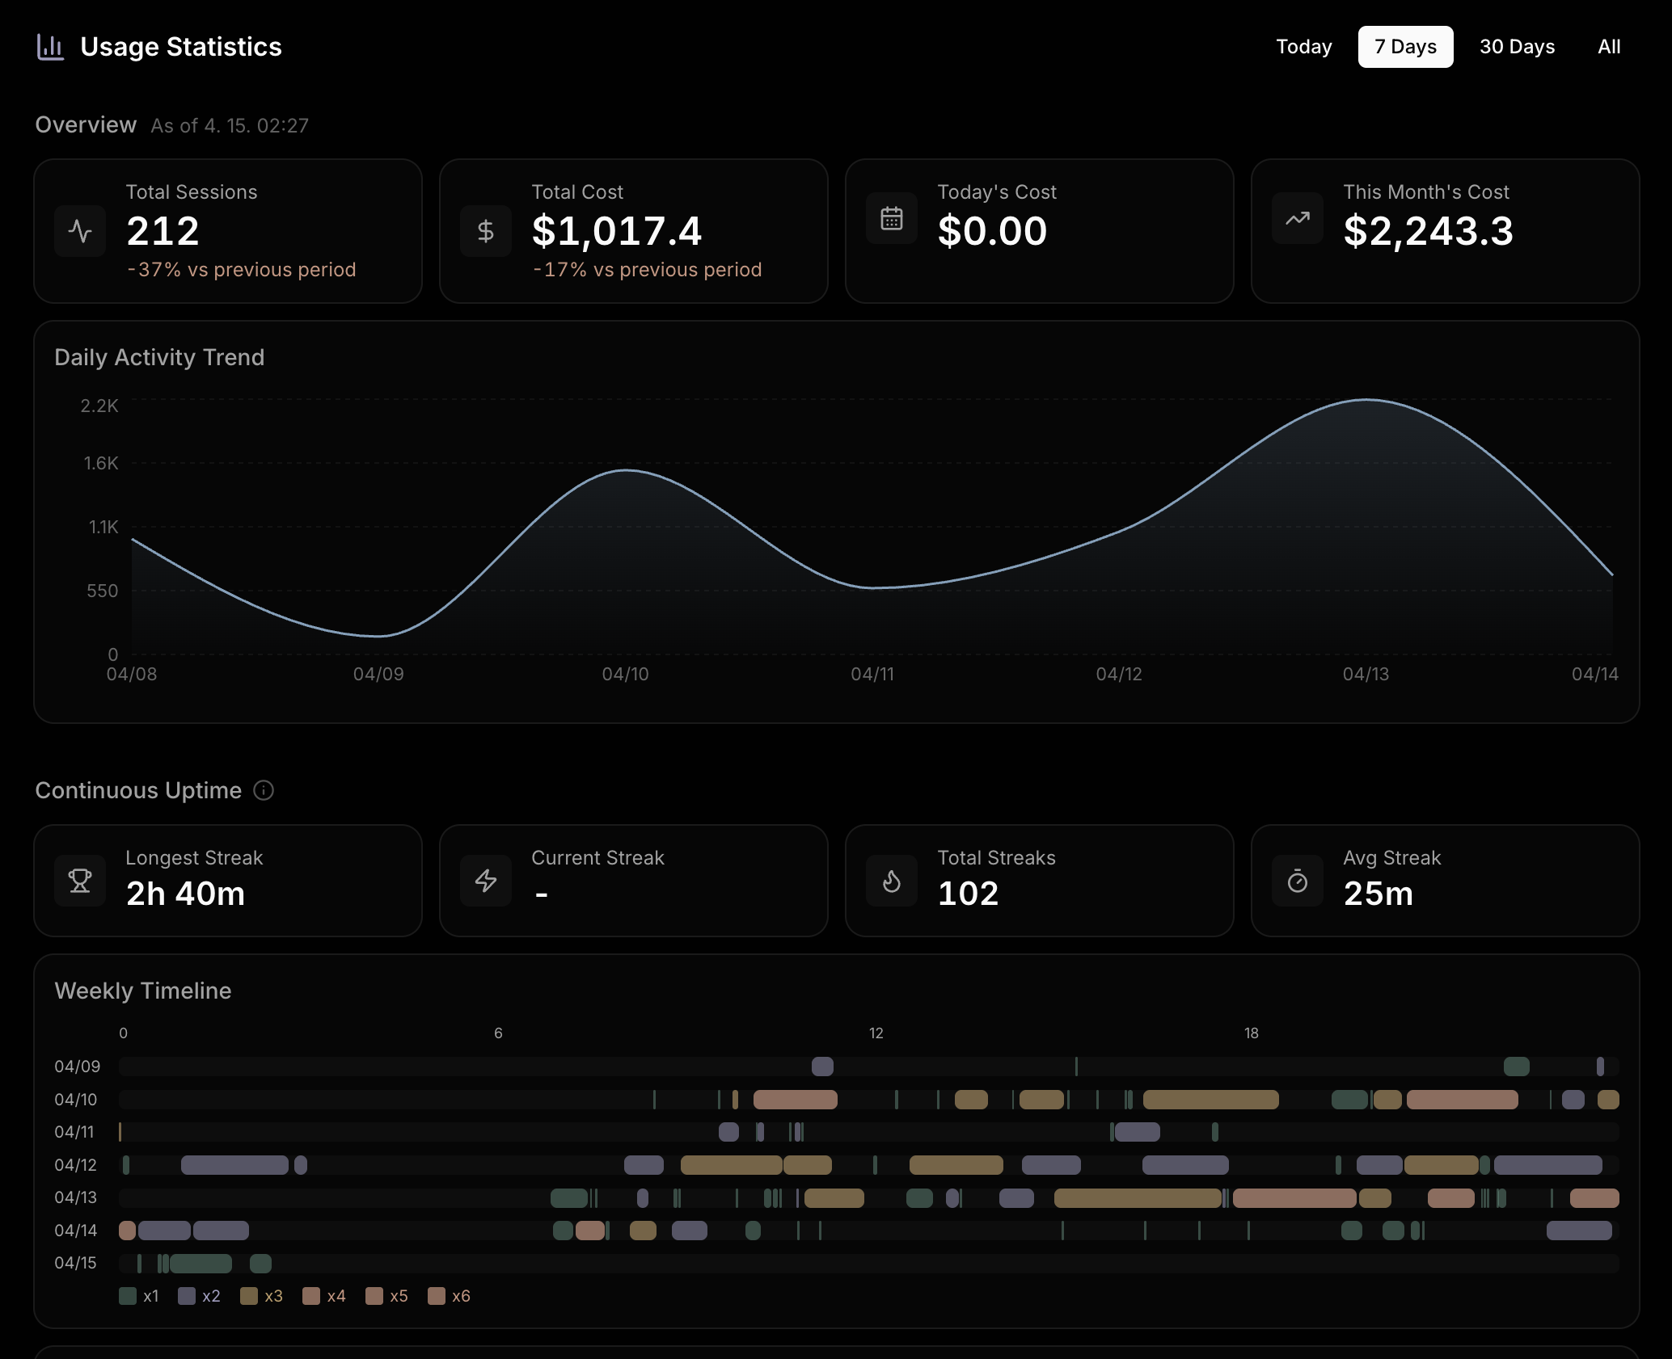Viewport: 1672px width, 1359px height.
Task: Switch to the Today time range
Action: point(1303,47)
